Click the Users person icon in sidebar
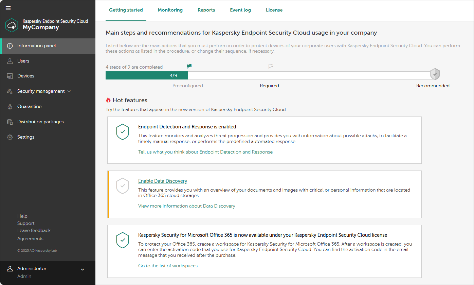This screenshot has width=474, height=285. pos(10,61)
